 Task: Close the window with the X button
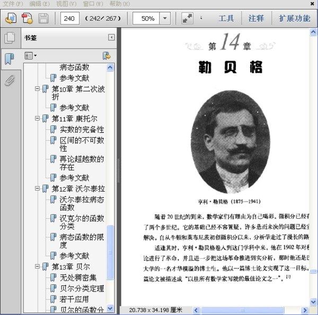312,4
